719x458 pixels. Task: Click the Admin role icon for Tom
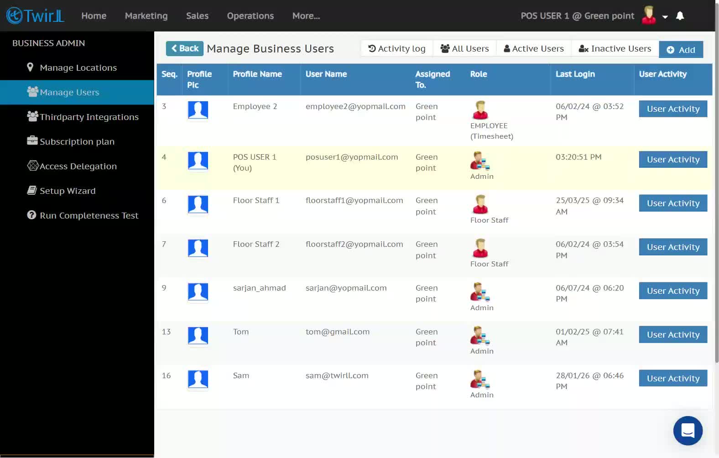(x=480, y=335)
